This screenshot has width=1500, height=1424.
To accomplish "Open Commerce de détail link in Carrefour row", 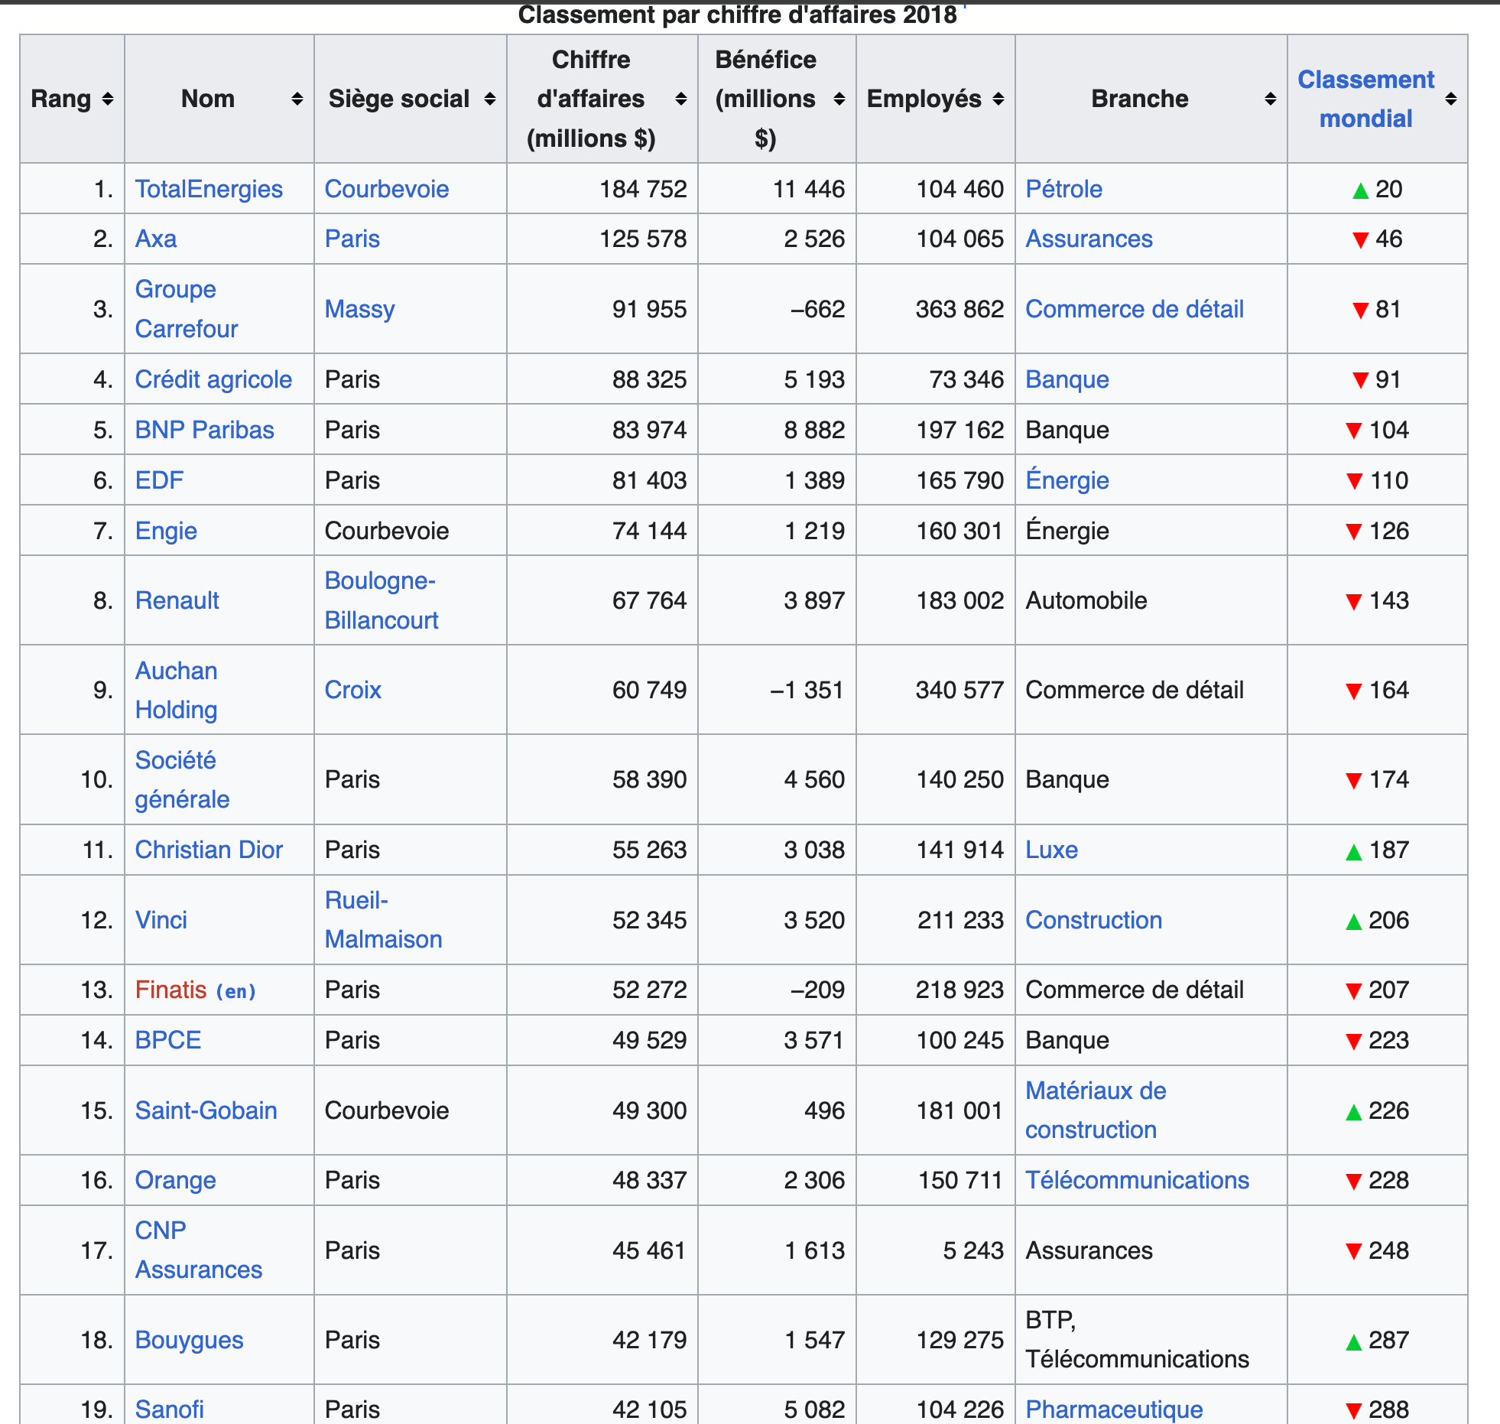I will point(1135,309).
